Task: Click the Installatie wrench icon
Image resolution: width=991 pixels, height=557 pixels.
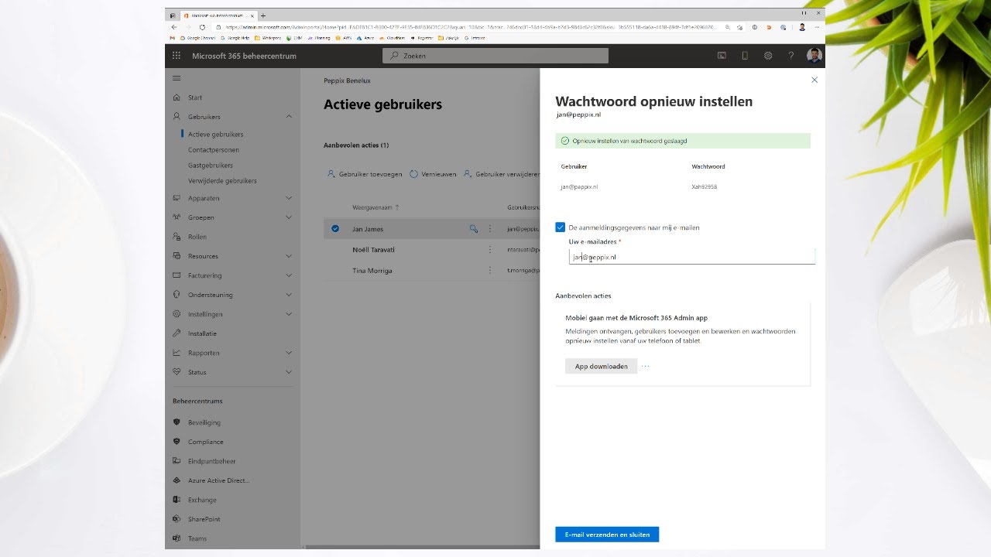Action: tap(177, 333)
